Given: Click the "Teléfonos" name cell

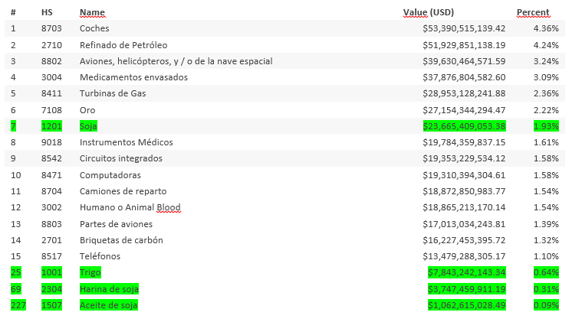Looking at the screenshot, I should (x=100, y=256).
